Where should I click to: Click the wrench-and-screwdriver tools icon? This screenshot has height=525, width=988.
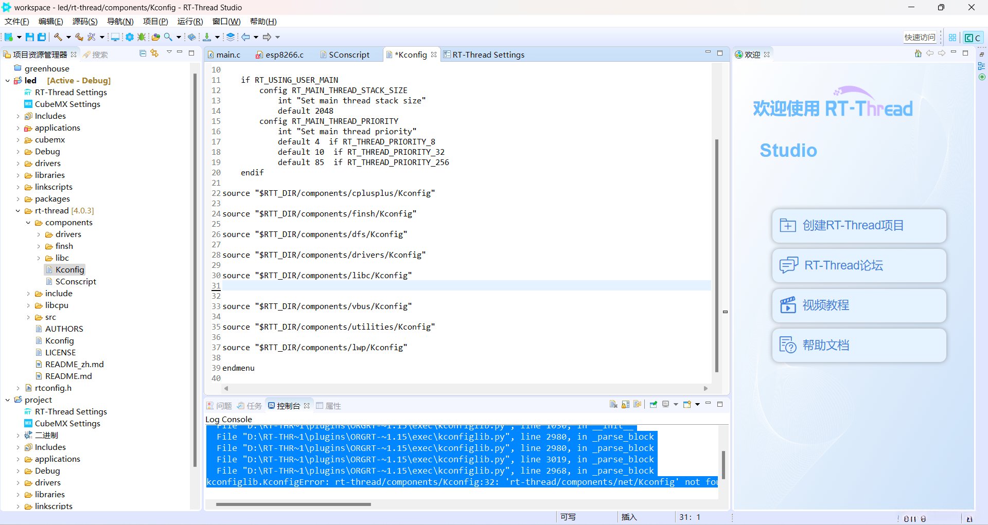[x=92, y=37]
